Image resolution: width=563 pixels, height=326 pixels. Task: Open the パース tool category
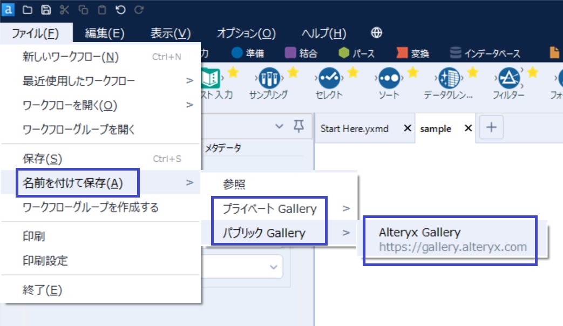pyautogui.click(x=357, y=53)
